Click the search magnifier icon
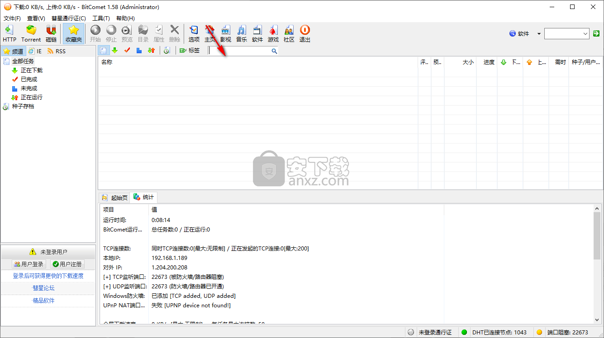Viewport: 604px width, 338px height. [x=274, y=51]
